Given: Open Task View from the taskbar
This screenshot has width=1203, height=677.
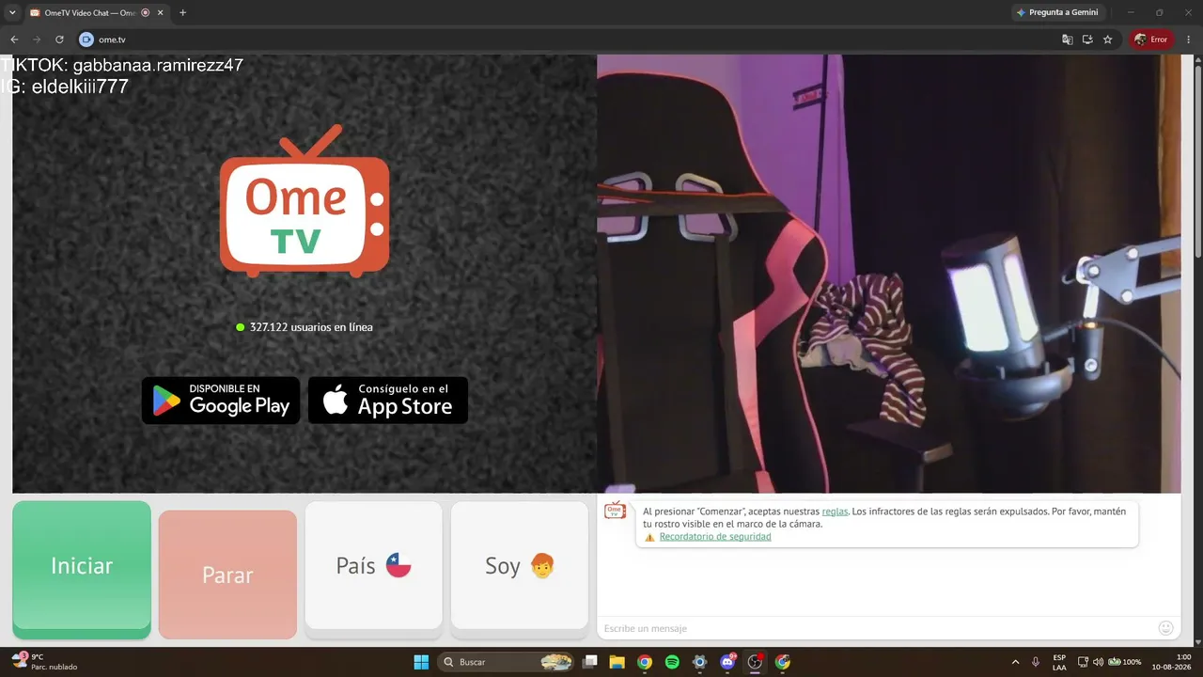Looking at the screenshot, I should (590, 662).
